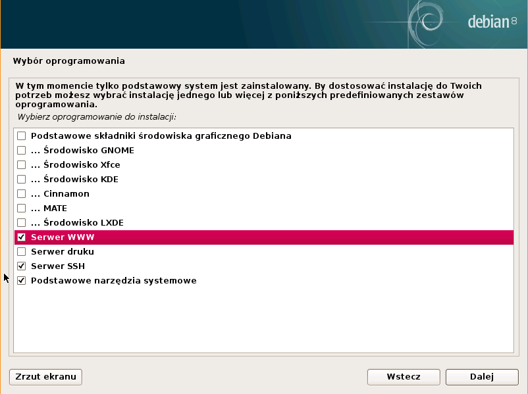Click the Zrzut ekranu button
Image resolution: width=528 pixels, height=394 pixels.
45,377
